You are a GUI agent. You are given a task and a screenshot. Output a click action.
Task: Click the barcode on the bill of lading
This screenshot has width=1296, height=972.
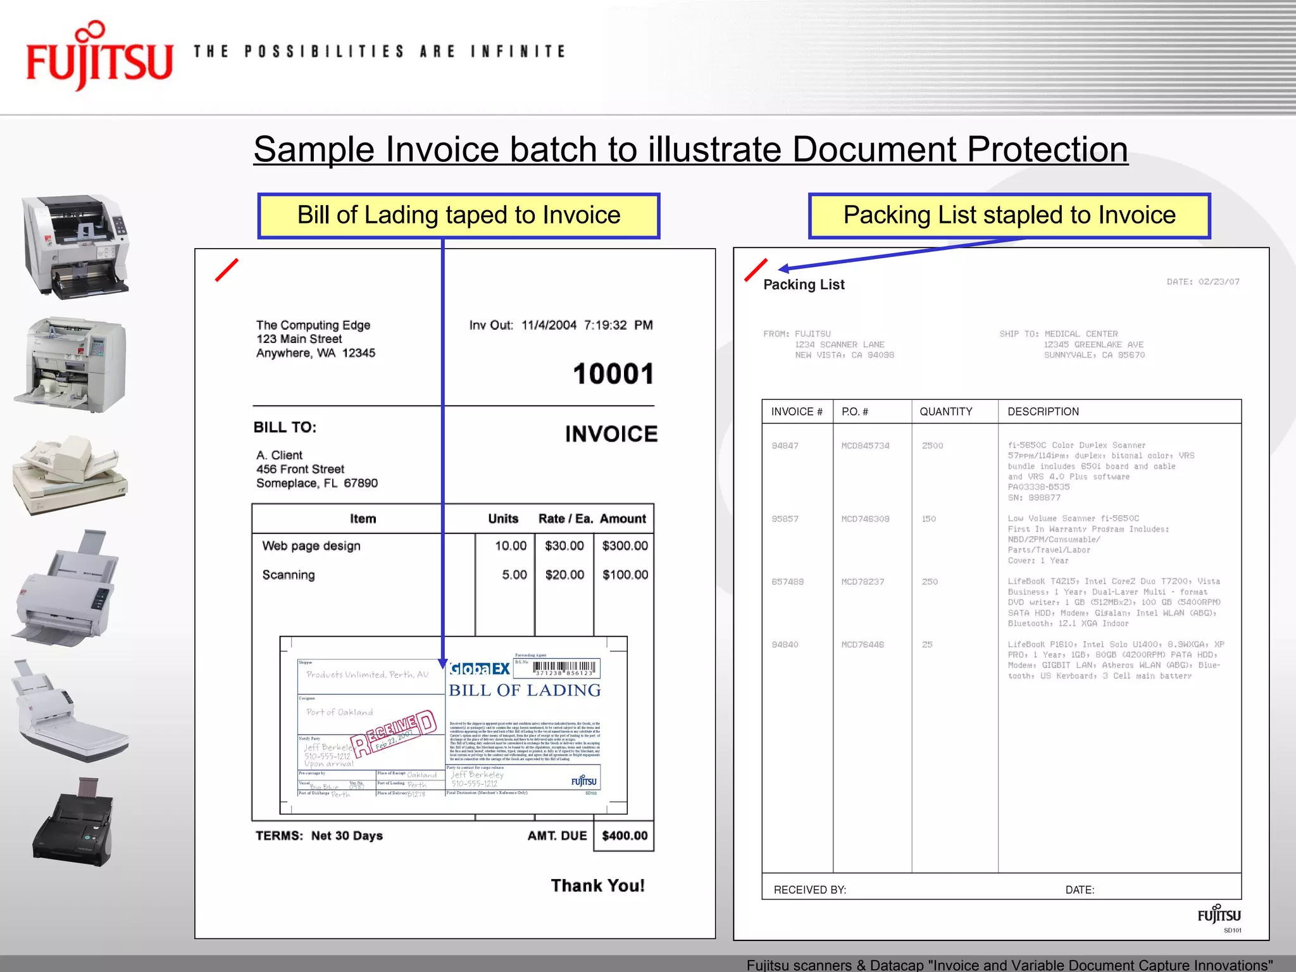tap(564, 668)
